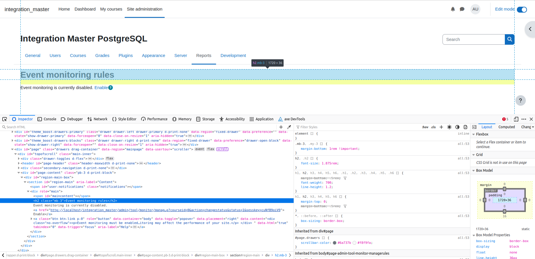Image resolution: width=535 pixels, height=259 pixels.
Task: Switch to the Computed sidebar tab
Action: [x=507, y=127]
